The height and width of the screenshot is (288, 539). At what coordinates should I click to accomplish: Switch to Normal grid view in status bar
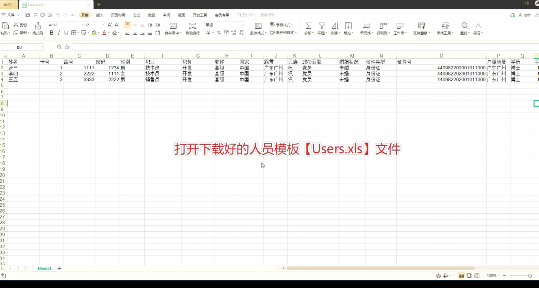coord(461,276)
